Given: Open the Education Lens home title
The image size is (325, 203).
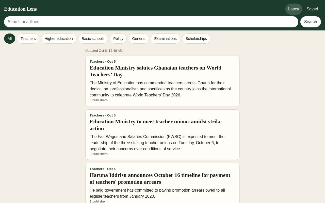Looking at the screenshot, I should pos(20,9).
